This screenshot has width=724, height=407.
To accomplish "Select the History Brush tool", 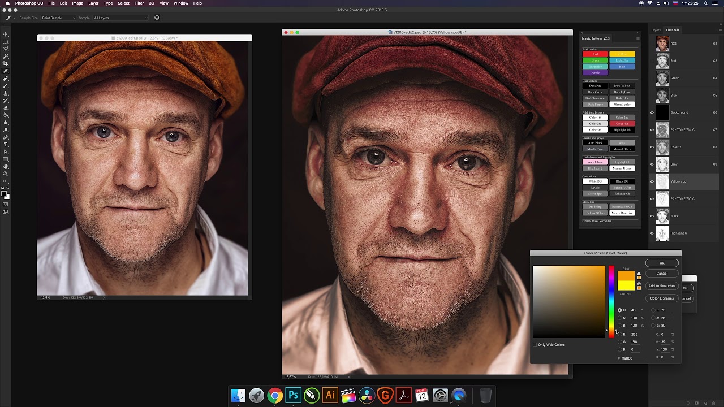I will 5,100.
